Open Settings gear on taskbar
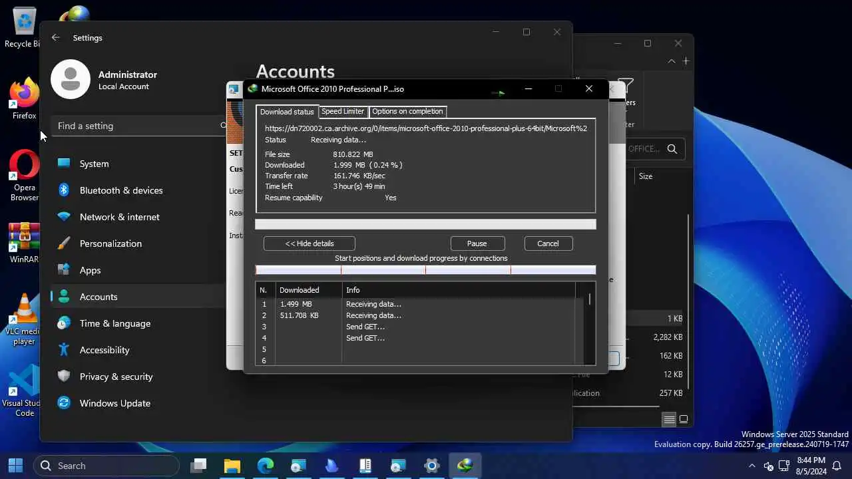Screen dimensions: 852x479 tap(431, 466)
